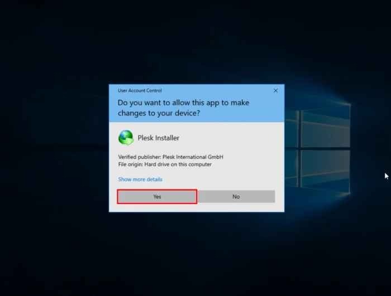Click the File origin: Hard drive text
Viewport: 391px width, 296px height.
pyautogui.click(x=165, y=164)
